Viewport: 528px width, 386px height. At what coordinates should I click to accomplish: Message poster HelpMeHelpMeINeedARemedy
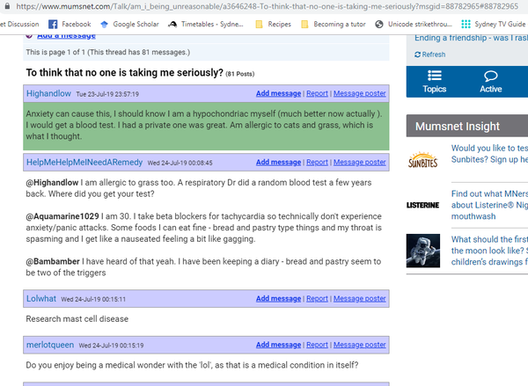pyautogui.click(x=359, y=163)
